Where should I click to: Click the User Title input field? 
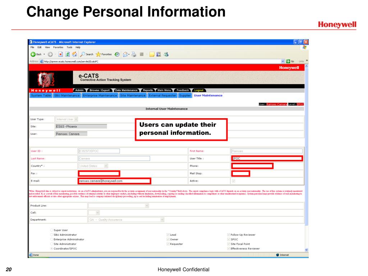tap(267, 158)
